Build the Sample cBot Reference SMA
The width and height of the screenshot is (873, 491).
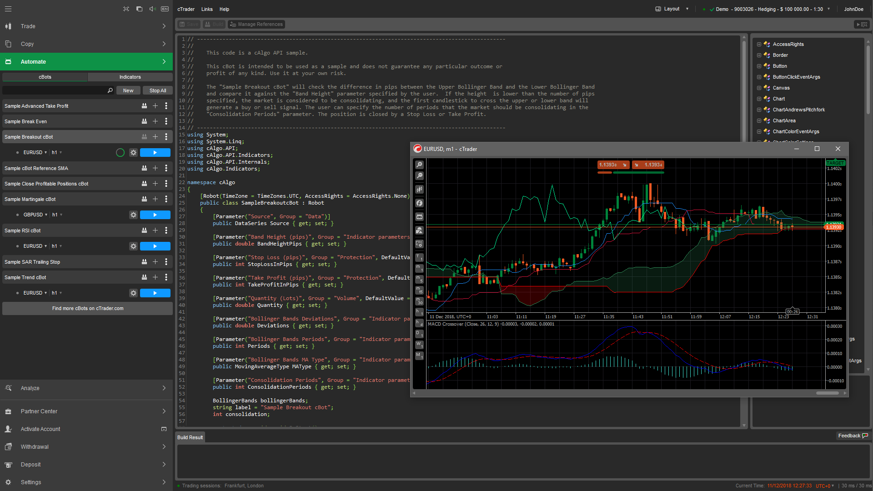point(144,168)
